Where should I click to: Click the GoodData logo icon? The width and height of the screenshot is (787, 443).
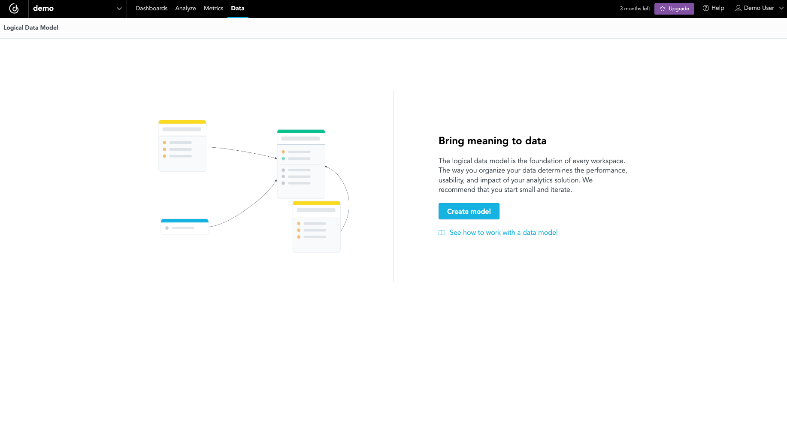[x=14, y=9]
